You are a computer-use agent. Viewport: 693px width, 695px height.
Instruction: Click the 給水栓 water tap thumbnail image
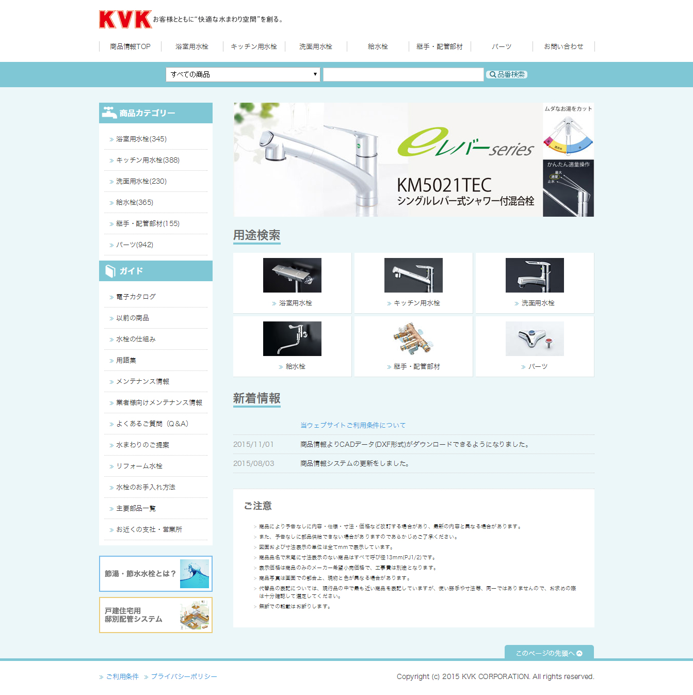(x=292, y=338)
